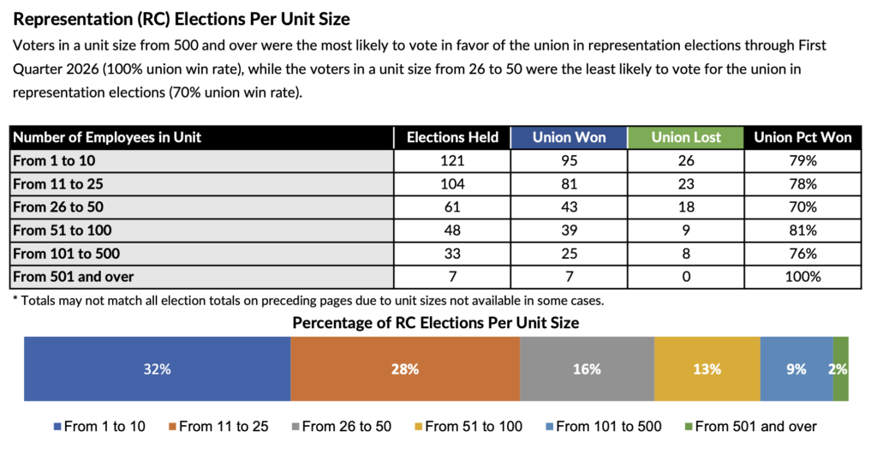Select the 9% light blue bar segment

796,369
